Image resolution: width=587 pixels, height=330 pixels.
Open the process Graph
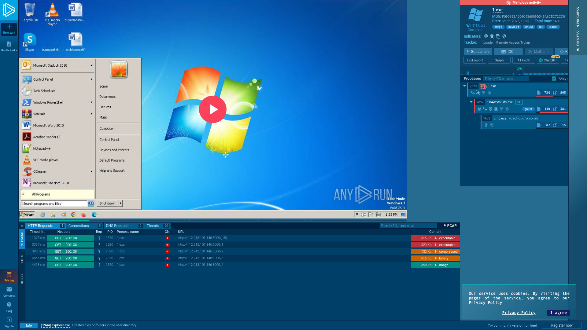[499, 61]
